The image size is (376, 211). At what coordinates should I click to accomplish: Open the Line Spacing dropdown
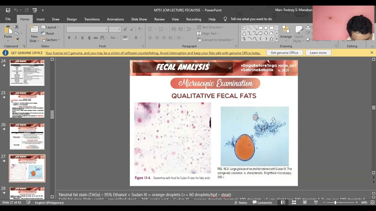click(190, 29)
